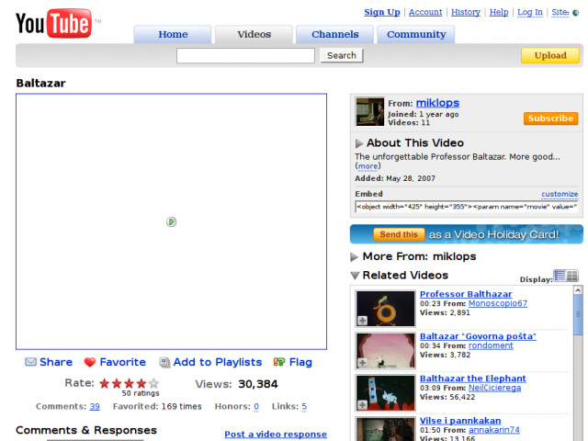
Task: Rate the video three stars
Action: click(129, 383)
